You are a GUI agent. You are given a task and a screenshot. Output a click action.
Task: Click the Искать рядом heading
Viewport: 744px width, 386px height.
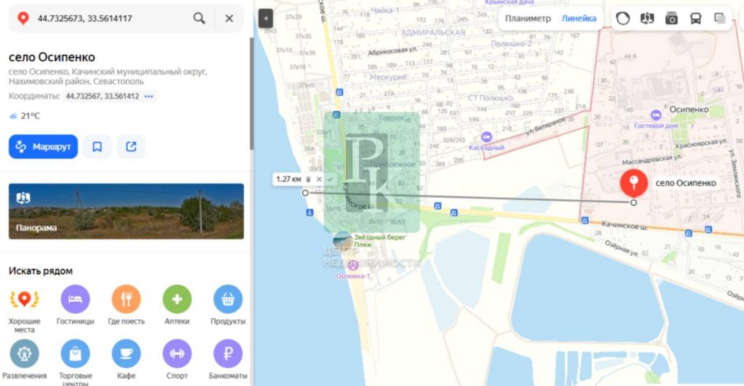pos(41,271)
